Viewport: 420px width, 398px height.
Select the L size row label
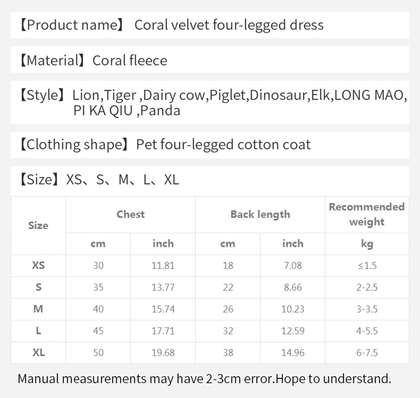[38, 331]
